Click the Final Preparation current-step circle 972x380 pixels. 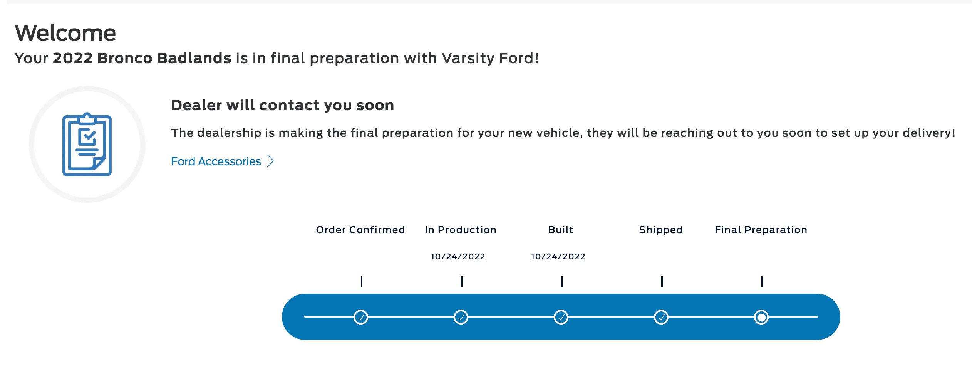pos(761,317)
